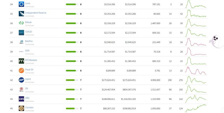
Task: Click the Luno exchange logo icon
Action: pyautogui.click(x=22, y=4)
